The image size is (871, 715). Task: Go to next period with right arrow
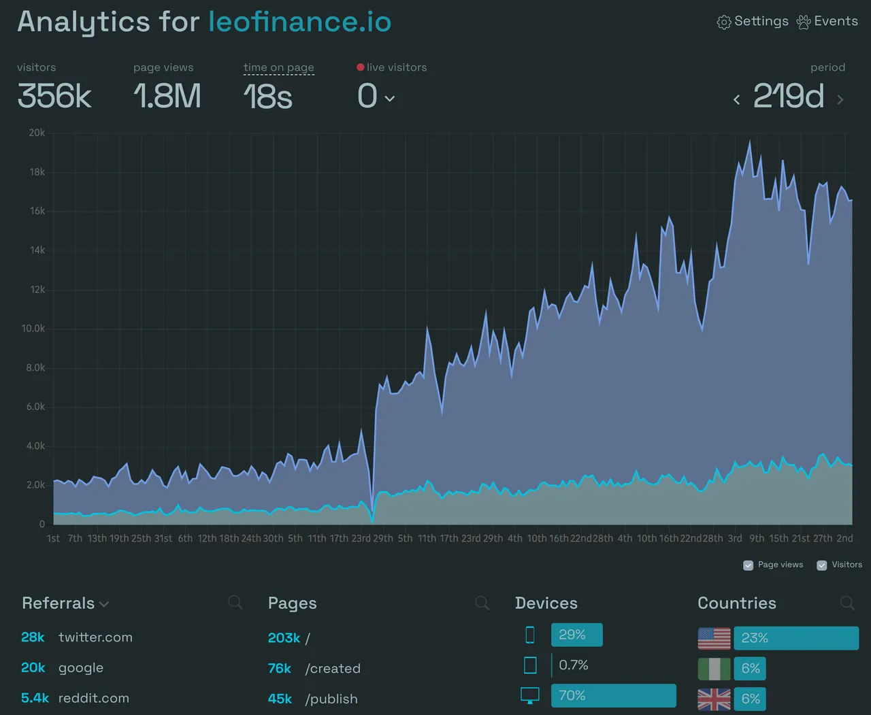[840, 100]
